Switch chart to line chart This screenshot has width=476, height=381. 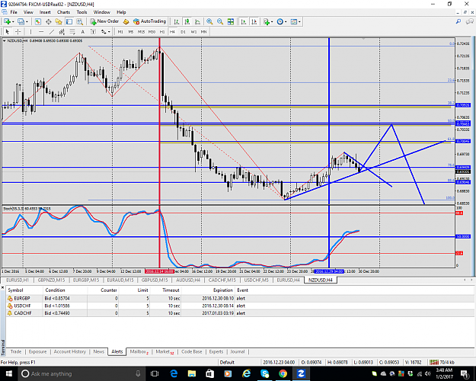click(197, 21)
